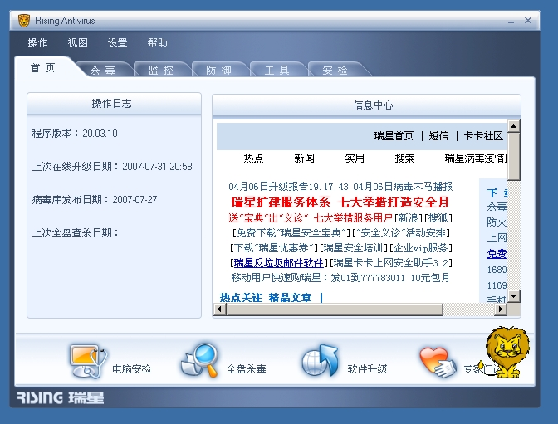558x424 pixels.
Task: Close the Rising Antivirus window
Action: pos(528,21)
